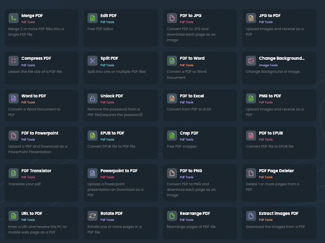Viewport: 325px width, 243px height.
Task: Open the URL to PDF tool
Action: [41, 223]
